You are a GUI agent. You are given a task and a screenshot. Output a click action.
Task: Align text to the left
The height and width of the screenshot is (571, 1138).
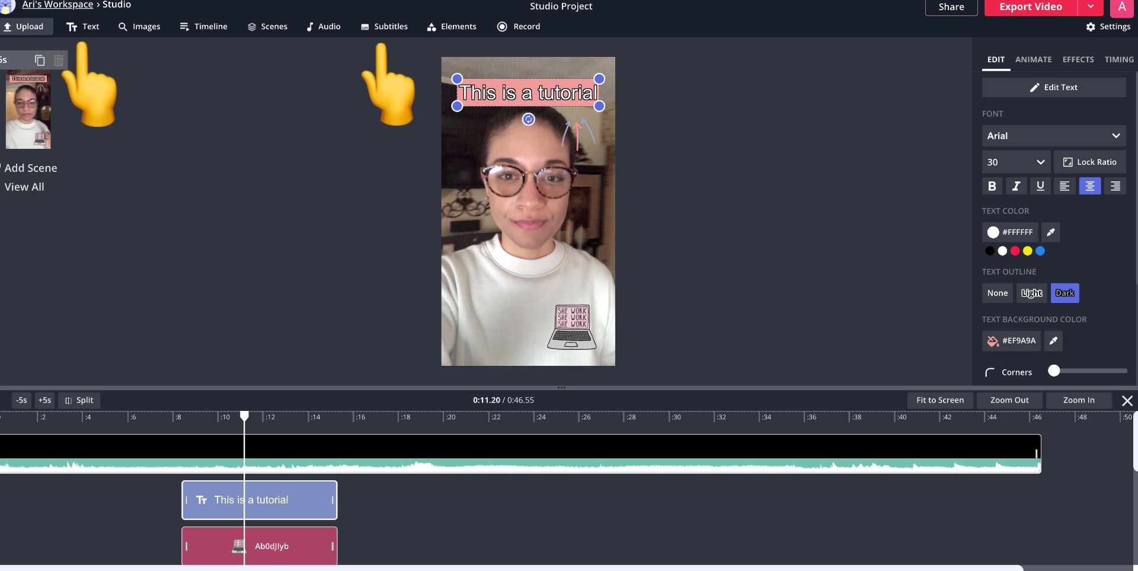pos(1065,186)
